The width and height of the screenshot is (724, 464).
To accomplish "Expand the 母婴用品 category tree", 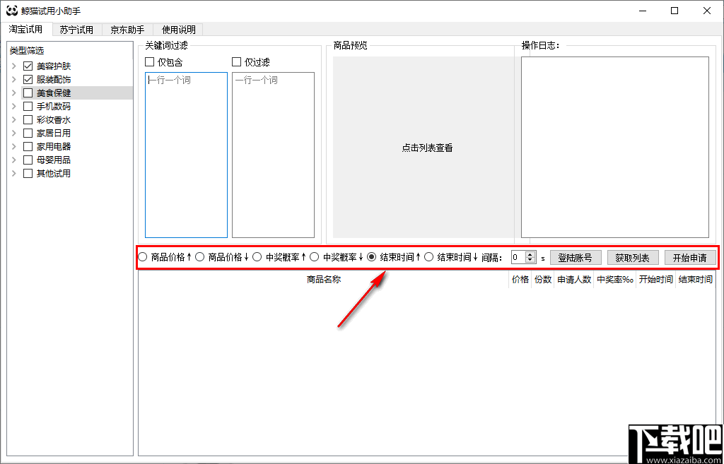I will click(14, 160).
